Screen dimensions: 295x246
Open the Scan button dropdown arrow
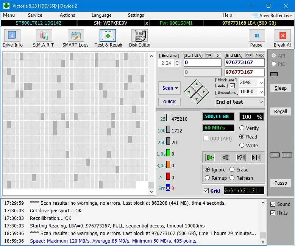point(177,88)
